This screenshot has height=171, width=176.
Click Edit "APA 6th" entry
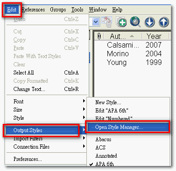click(128, 111)
